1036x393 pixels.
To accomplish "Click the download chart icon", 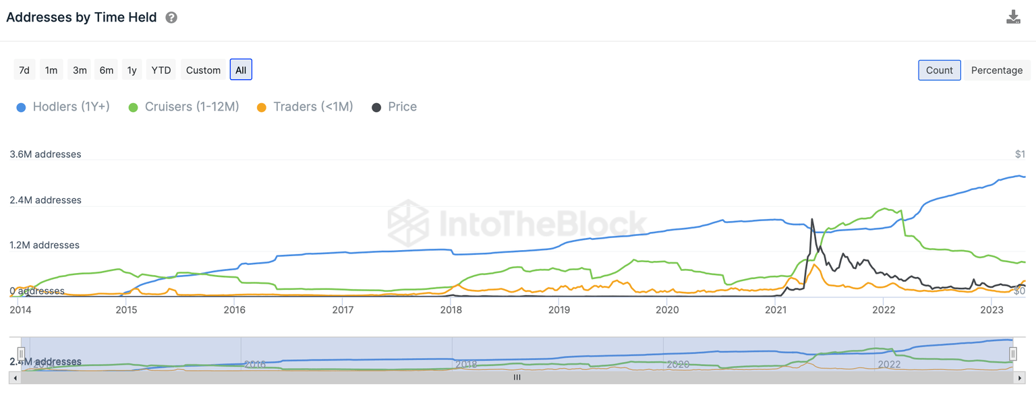I will click(x=1013, y=18).
